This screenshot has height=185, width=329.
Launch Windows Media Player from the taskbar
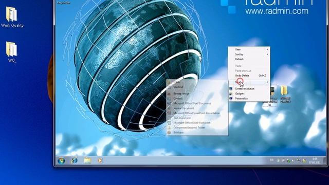click(100, 161)
